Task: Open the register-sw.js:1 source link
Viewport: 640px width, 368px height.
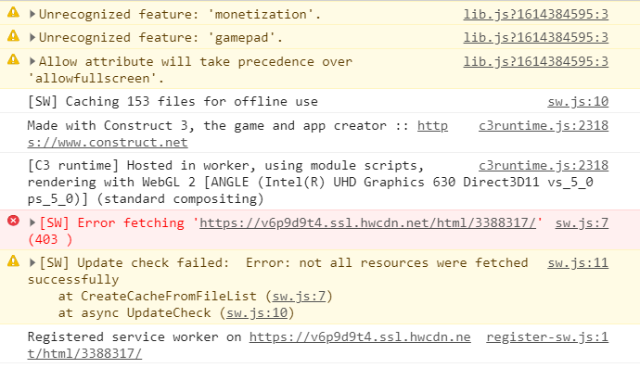Action: click(x=547, y=337)
